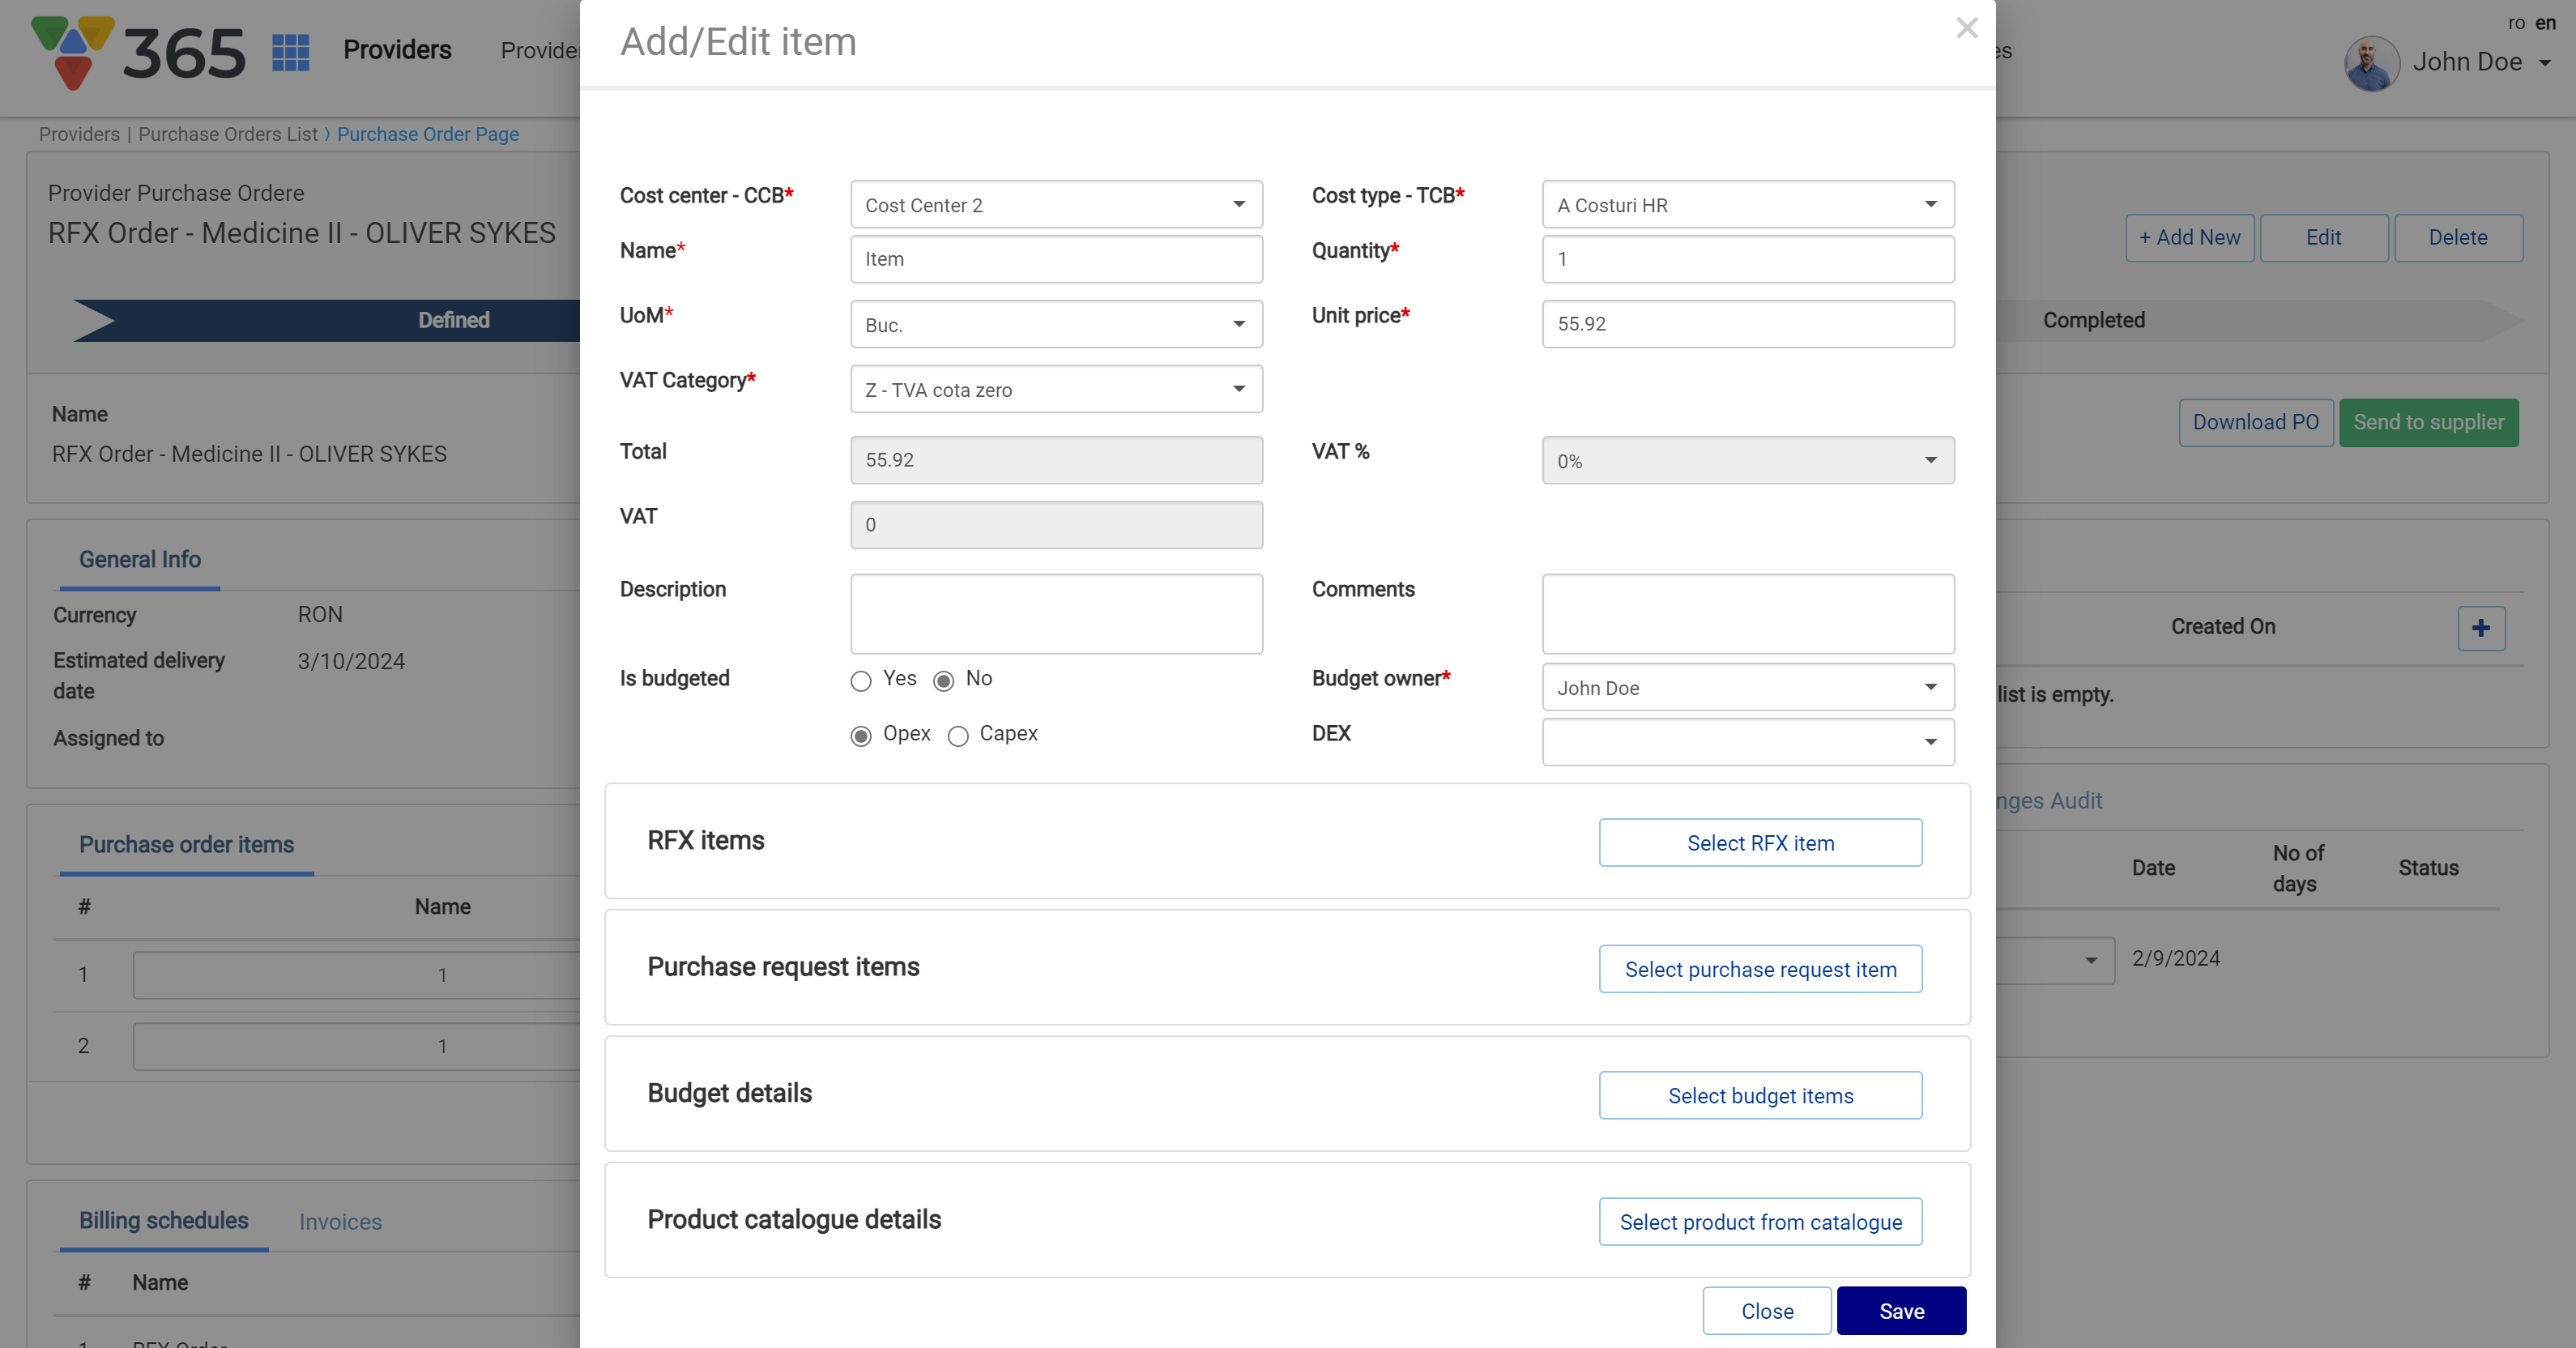The image size is (2576, 1348).
Task: Expand the VAT Category dropdown
Action: pyautogui.click(x=1056, y=390)
